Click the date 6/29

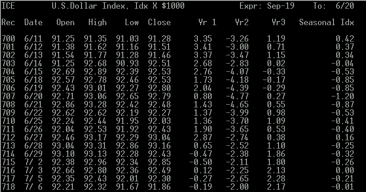click(x=33, y=154)
